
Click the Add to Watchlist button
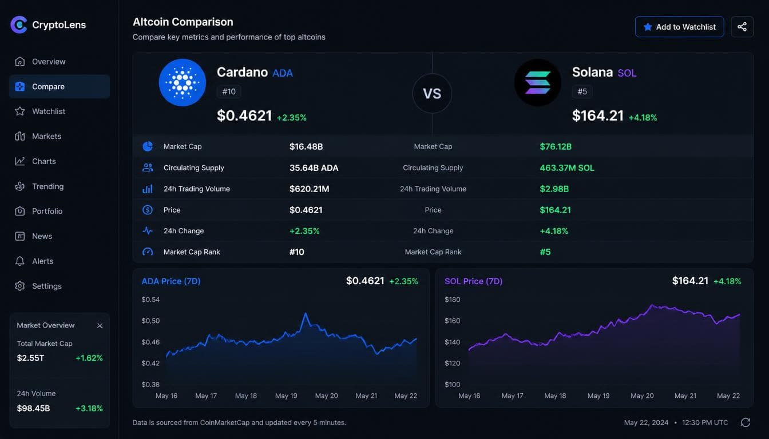[x=679, y=27]
